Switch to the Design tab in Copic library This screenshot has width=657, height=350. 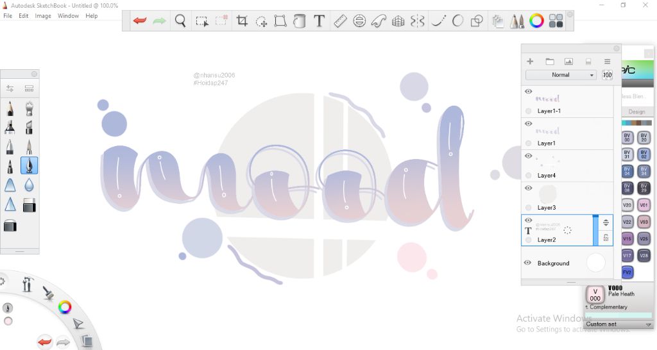click(636, 112)
